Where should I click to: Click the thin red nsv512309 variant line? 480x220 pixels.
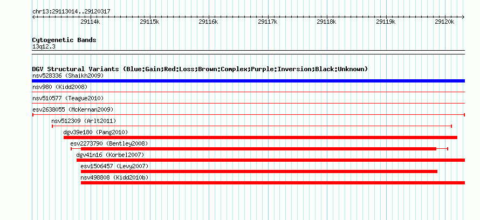tap(252, 126)
